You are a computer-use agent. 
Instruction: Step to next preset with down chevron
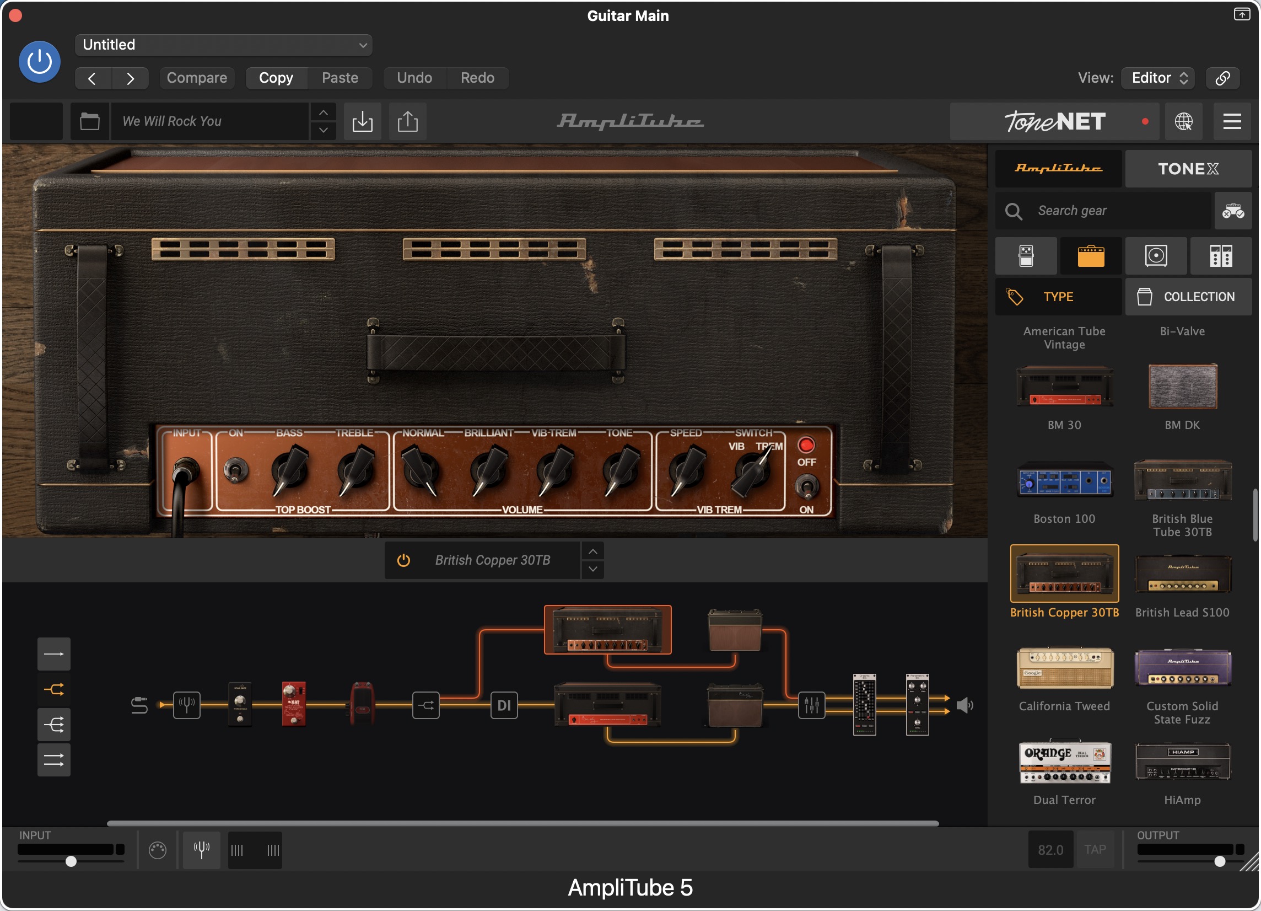pos(323,130)
